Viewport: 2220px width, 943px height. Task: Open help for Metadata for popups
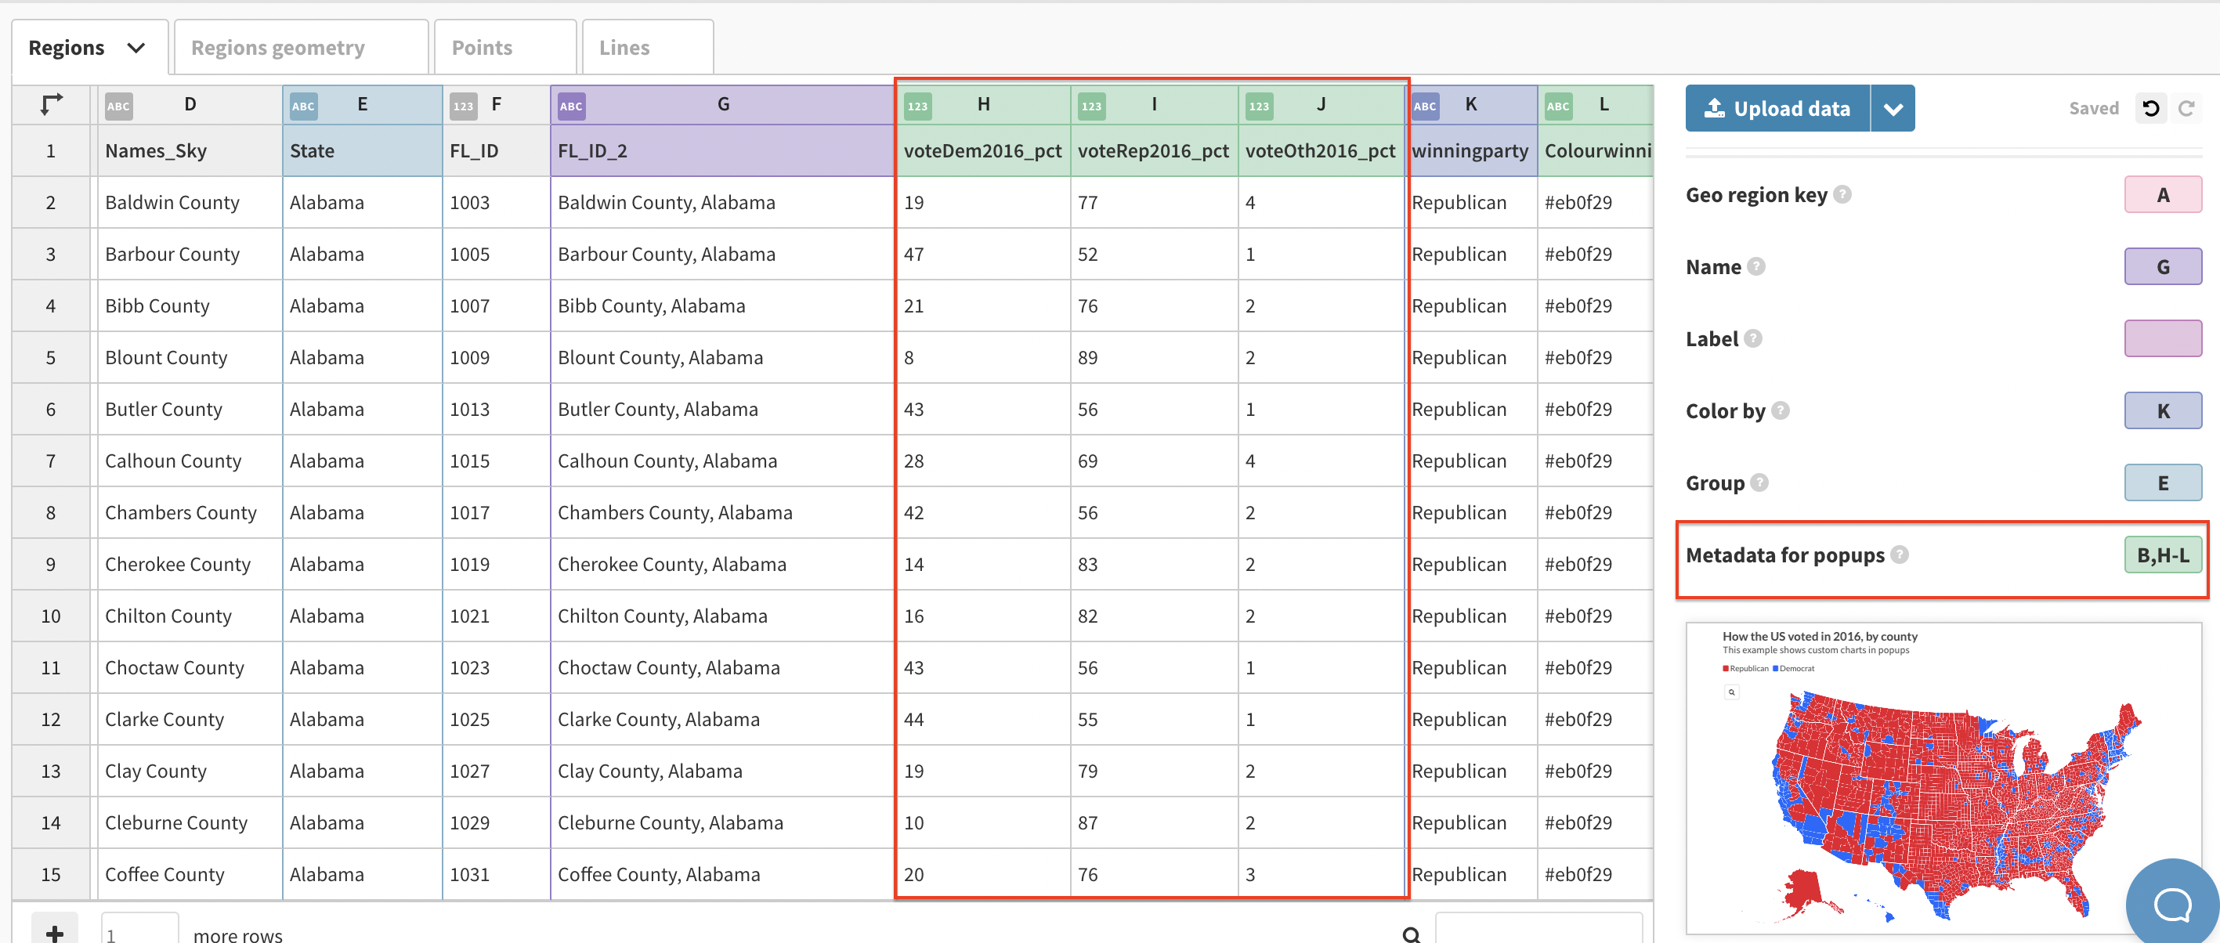pyautogui.click(x=1900, y=555)
